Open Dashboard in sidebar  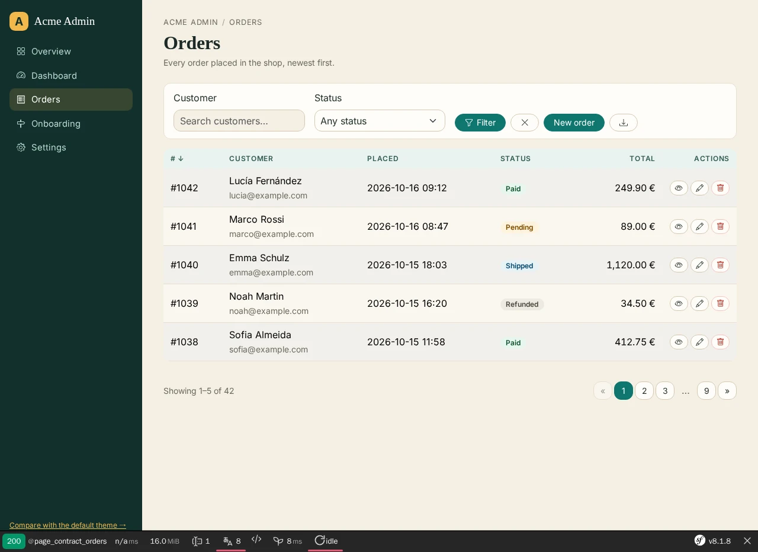pyautogui.click(x=71, y=75)
